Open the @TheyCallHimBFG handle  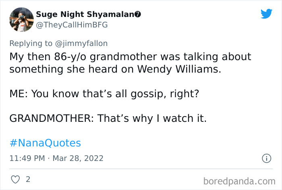[72, 25]
